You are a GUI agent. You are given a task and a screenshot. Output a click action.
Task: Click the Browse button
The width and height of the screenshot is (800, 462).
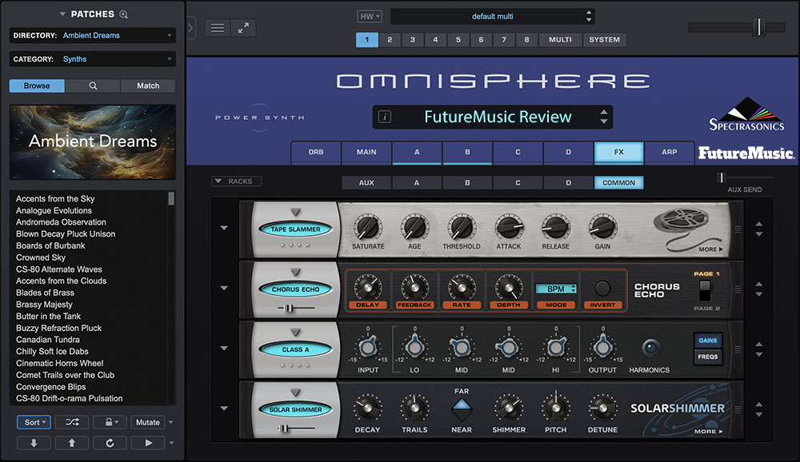(37, 86)
